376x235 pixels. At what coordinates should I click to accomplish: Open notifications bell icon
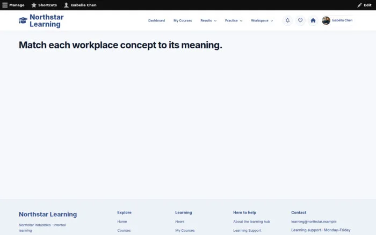coord(287,20)
